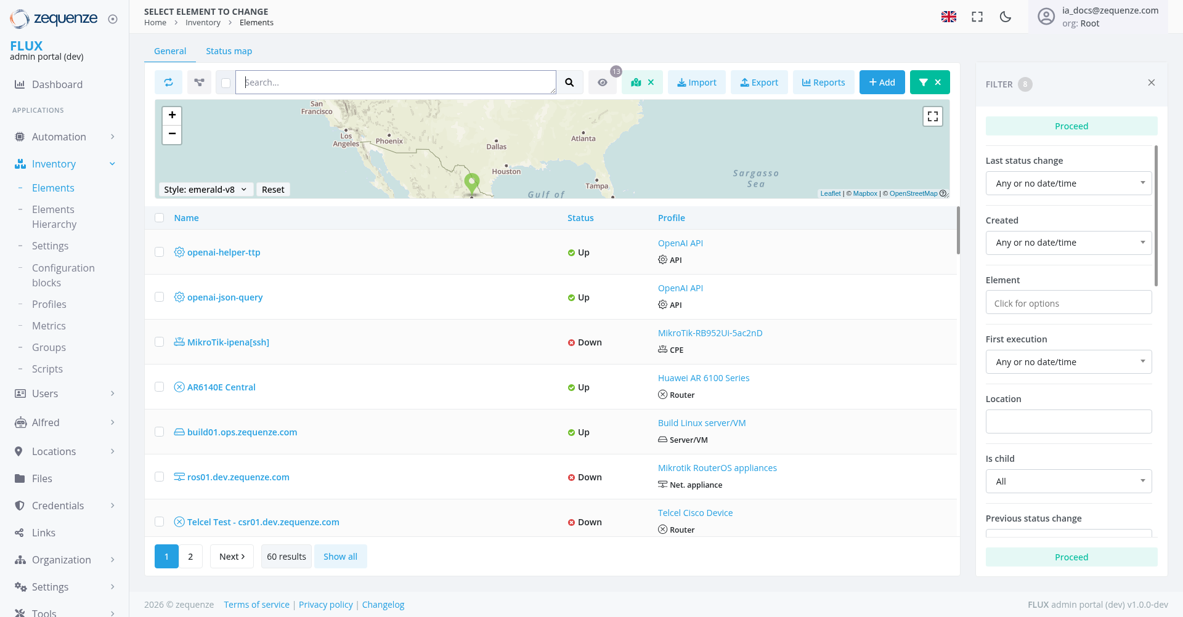The image size is (1183, 617).
Task: Zoom out on the map
Action: (172, 134)
